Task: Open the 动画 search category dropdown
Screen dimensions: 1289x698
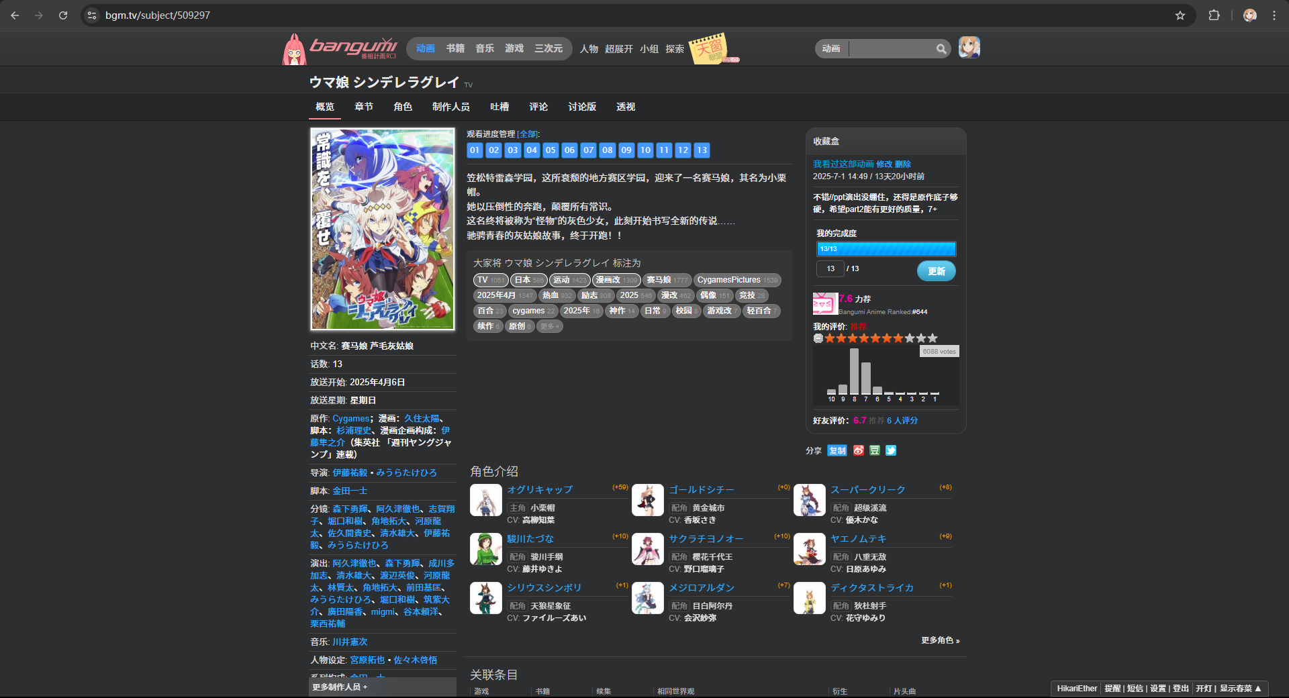Action: pos(831,48)
